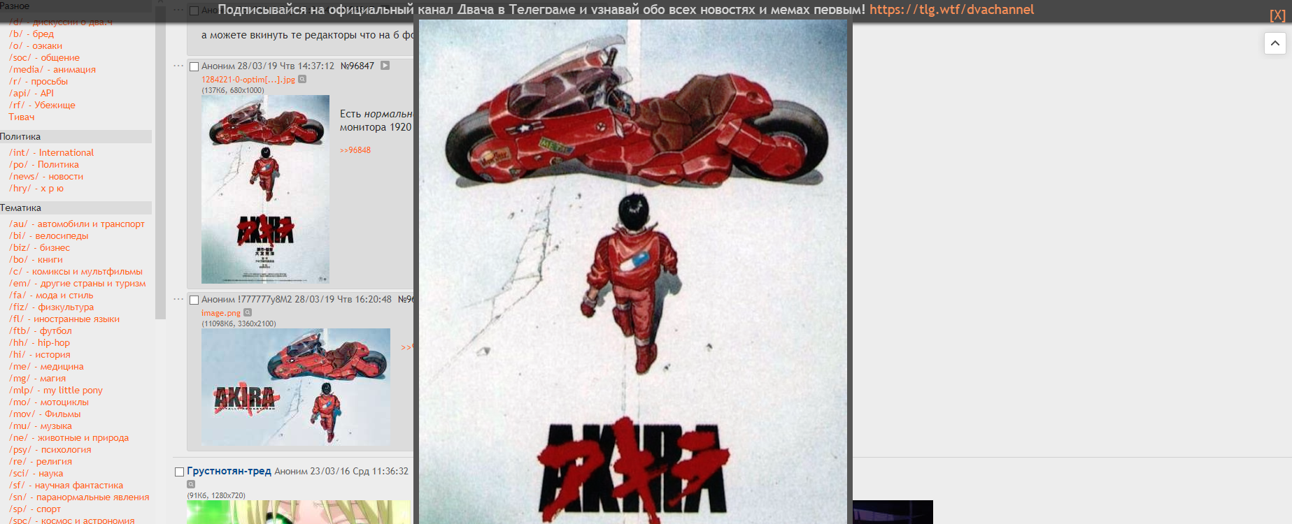The height and width of the screenshot is (524, 1292).
Task: Go to /po/ - Политика board
Action: [x=44, y=164]
